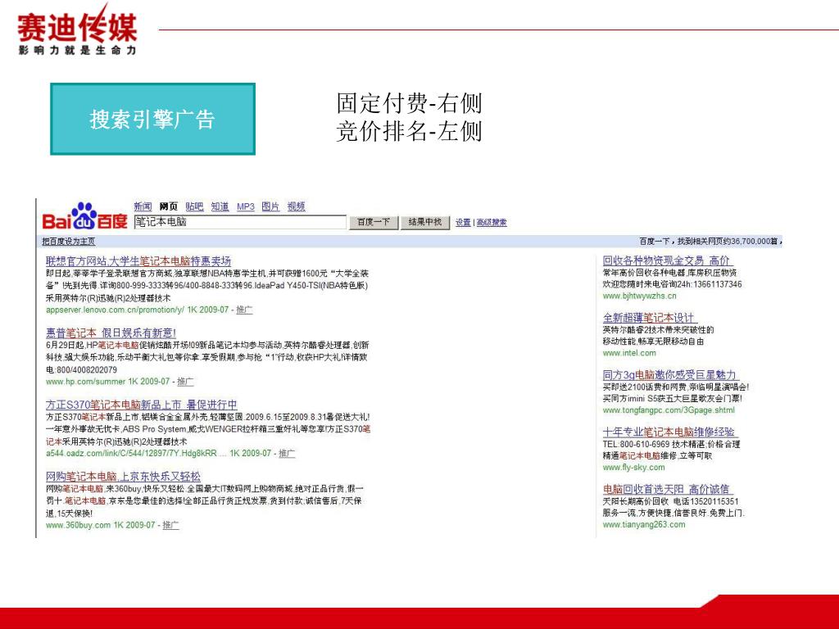Open result 网购笔记本电脑,上京东快乐又轻松
Image resolution: width=839 pixels, height=629 pixels.
click(123, 477)
